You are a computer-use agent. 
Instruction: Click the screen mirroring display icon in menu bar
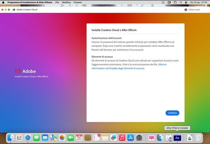[169, 2]
